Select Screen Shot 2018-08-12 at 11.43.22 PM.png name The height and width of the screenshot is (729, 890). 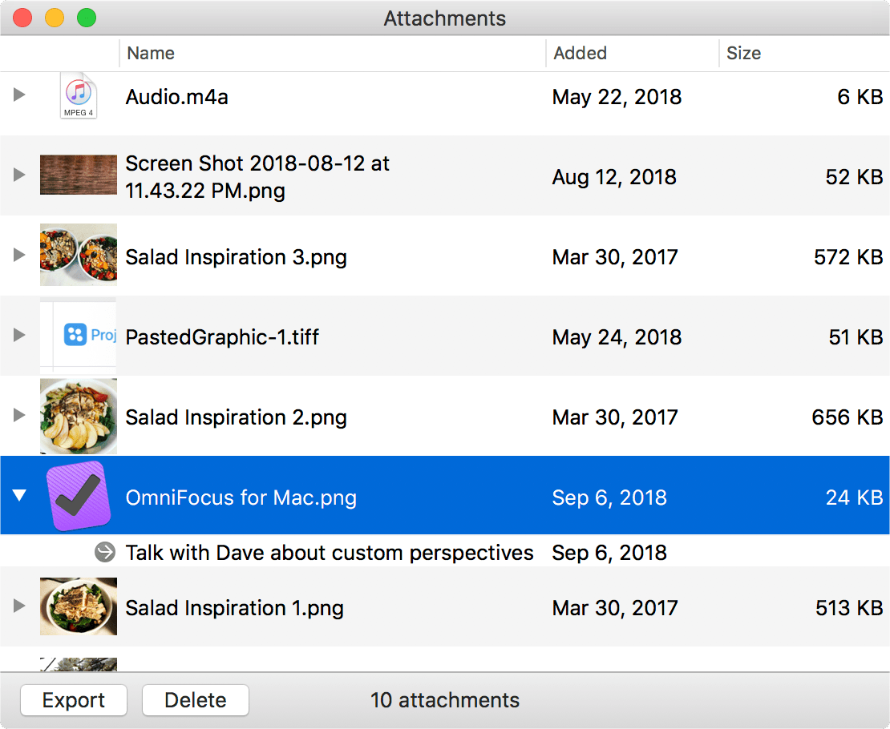click(257, 177)
